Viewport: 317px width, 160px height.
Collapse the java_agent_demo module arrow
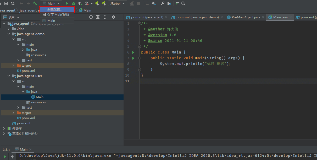[9, 34]
